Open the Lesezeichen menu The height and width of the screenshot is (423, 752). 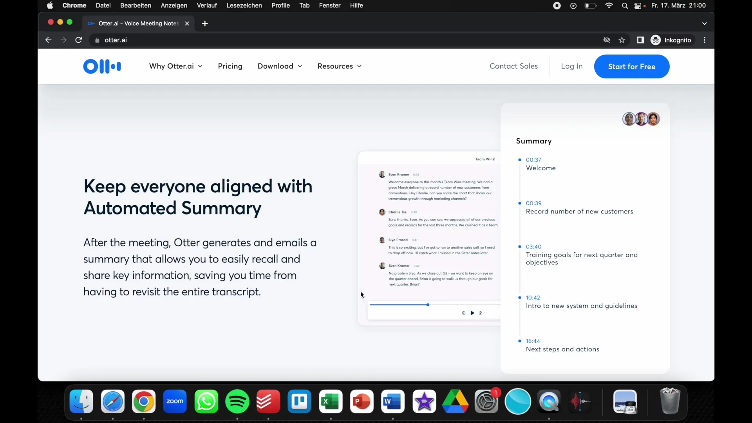[244, 5]
